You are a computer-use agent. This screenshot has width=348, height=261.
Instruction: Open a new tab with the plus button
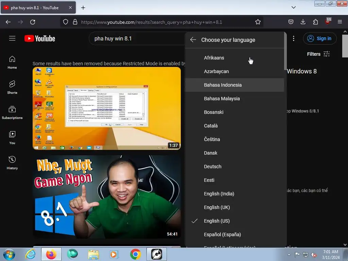(83, 8)
